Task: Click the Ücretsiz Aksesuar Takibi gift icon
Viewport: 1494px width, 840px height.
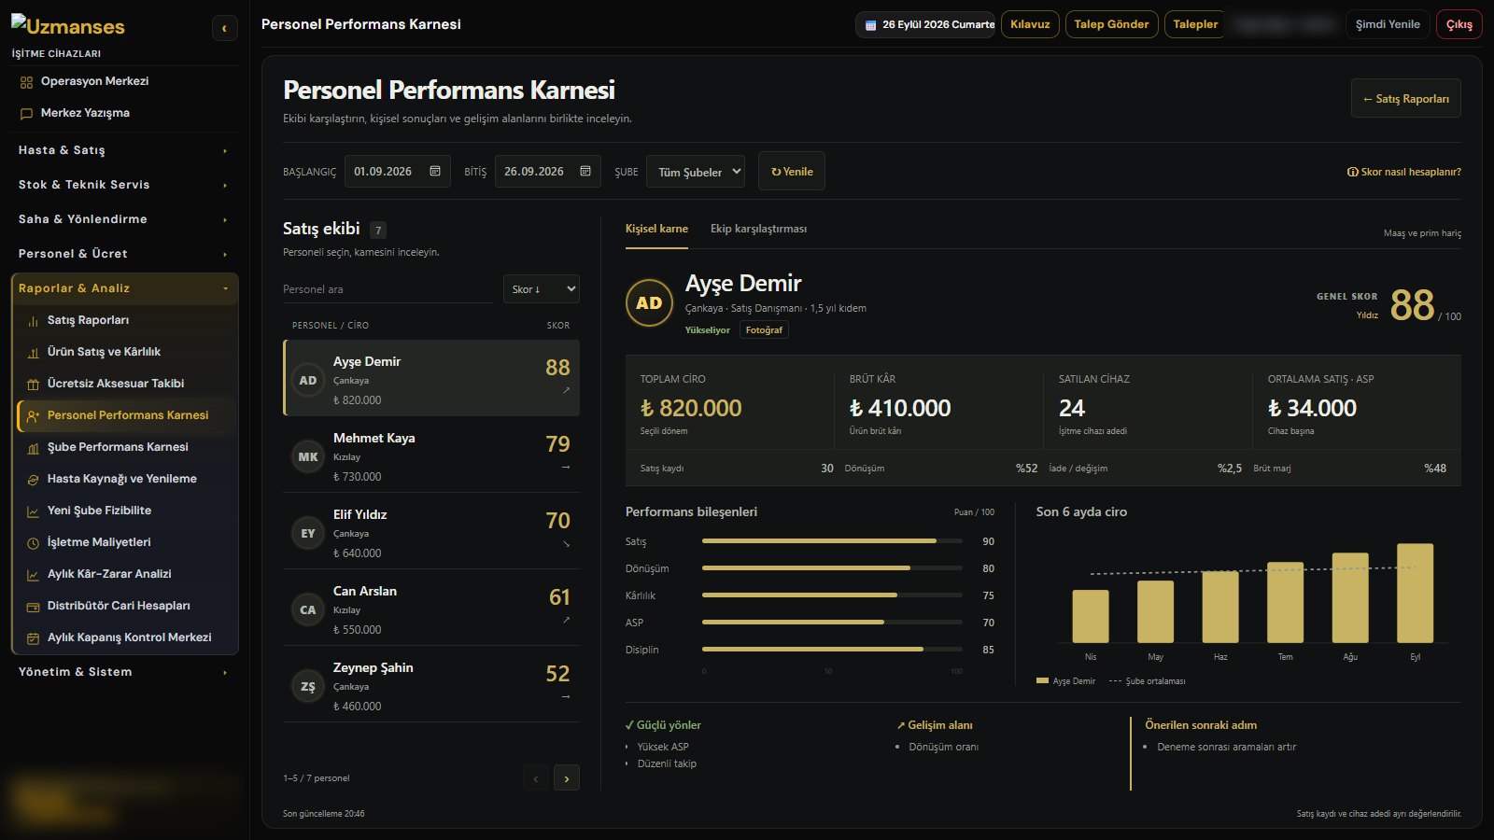Action: [33, 385]
